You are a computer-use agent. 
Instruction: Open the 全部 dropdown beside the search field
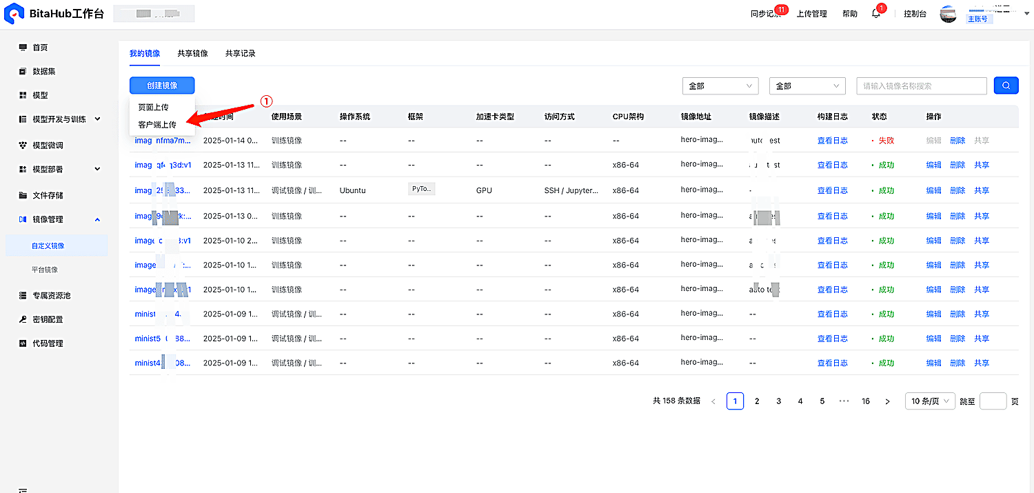[807, 85]
